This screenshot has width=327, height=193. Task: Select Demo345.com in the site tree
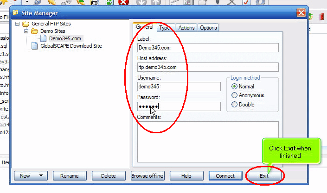65,38
